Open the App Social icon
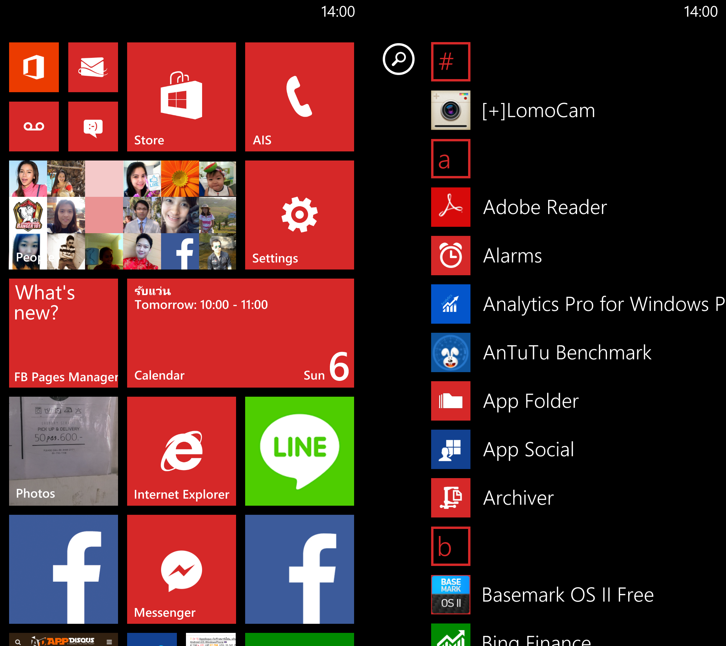This screenshot has width=726, height=646. click(451, 449)
